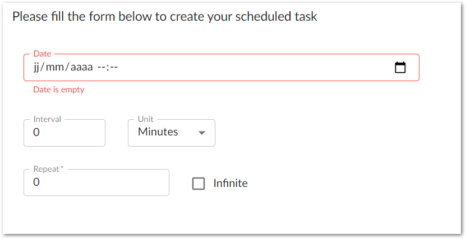Click the form instruction heading text

pos(164,16)
